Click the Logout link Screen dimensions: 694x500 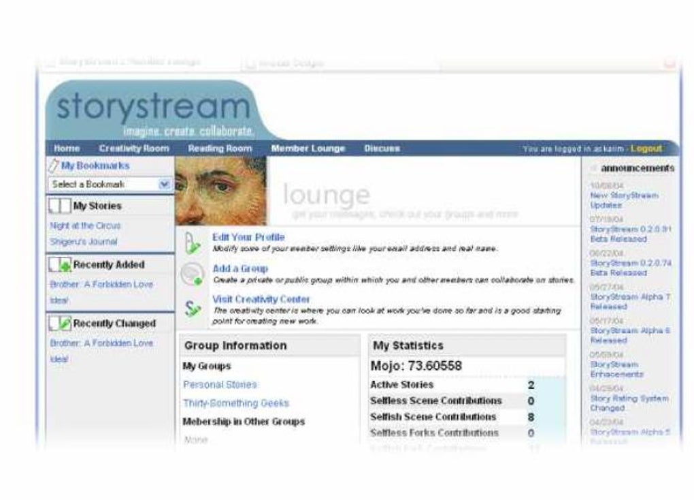click(646, 148)
